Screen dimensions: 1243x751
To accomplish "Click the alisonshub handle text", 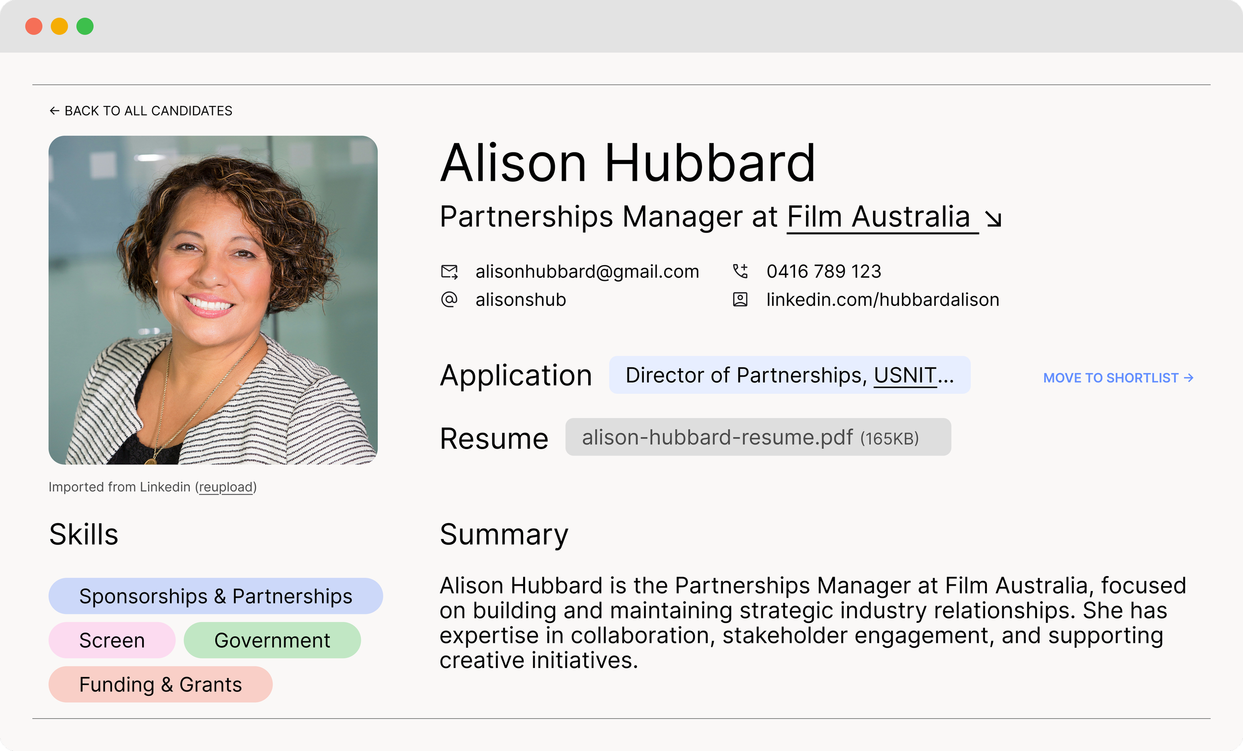I will [521, 300].
